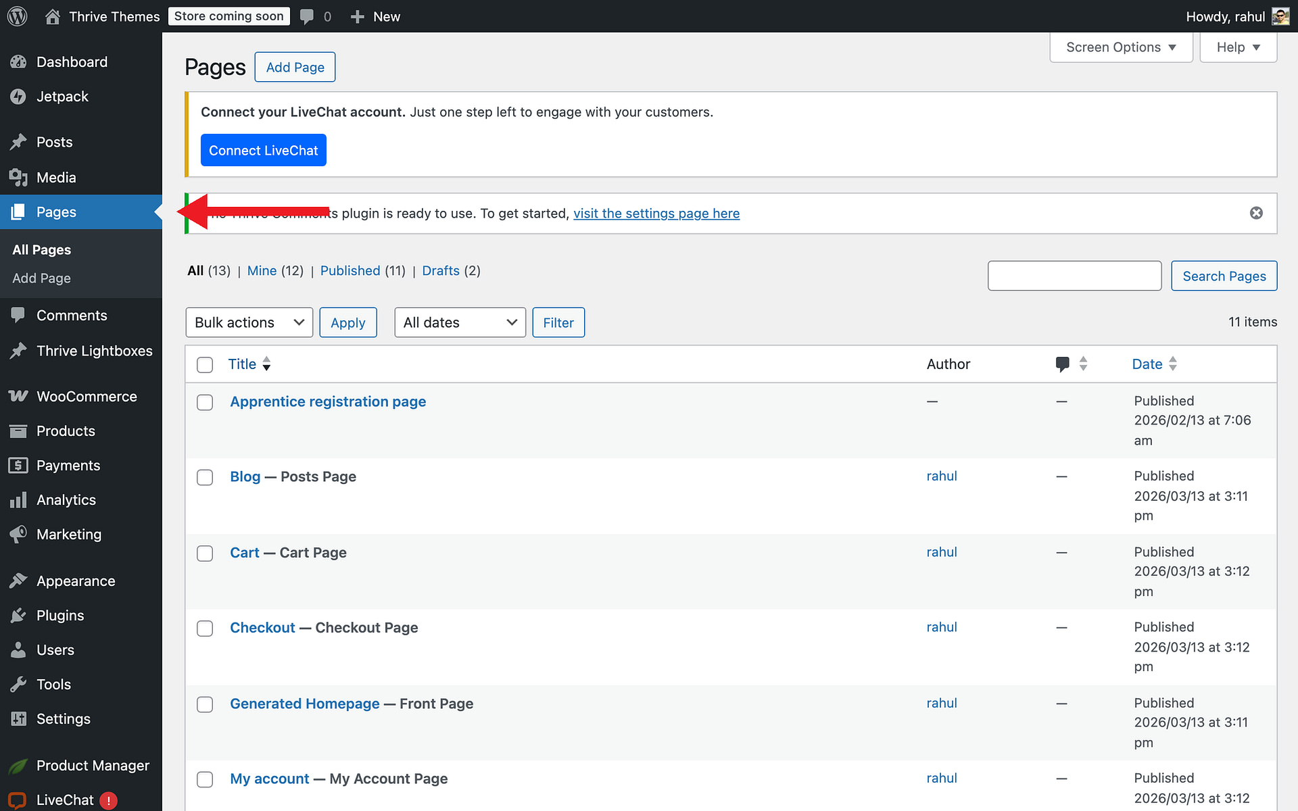
Task: Switch to the Drafts filter view
Action: pyautogui.click(x=440, y=270)
